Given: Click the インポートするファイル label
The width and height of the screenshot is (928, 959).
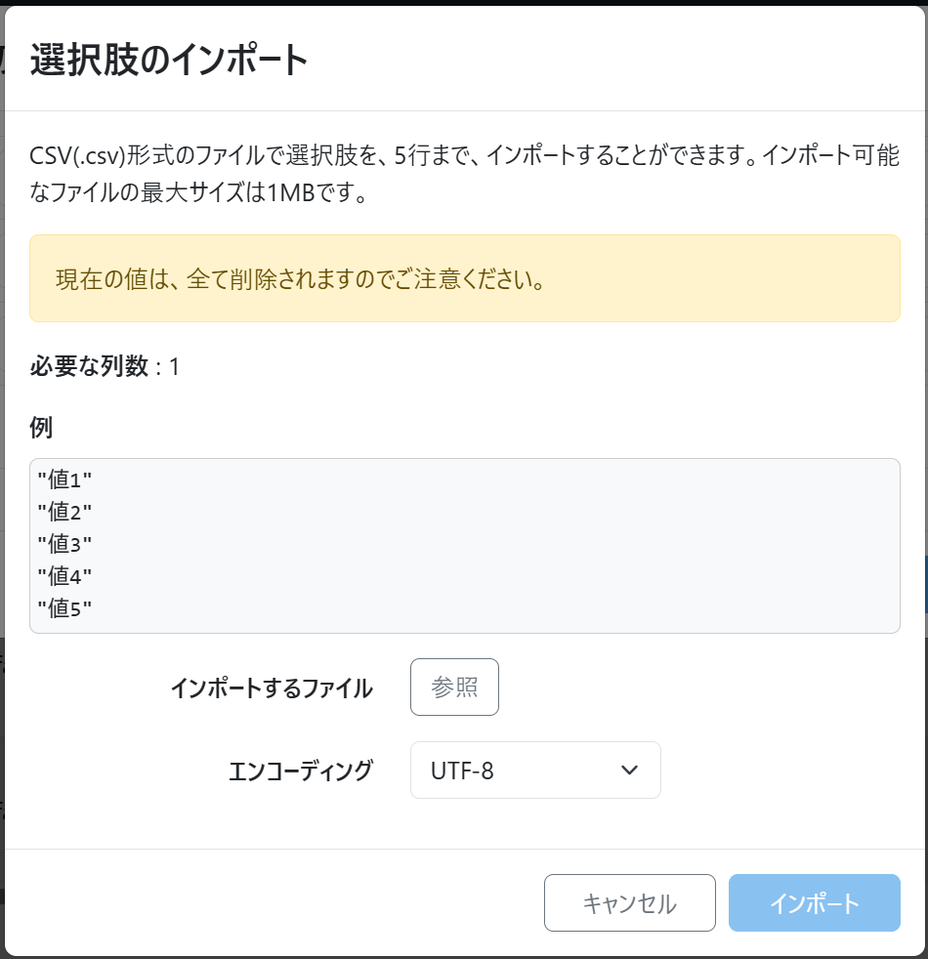Looking at the screenshot, I should (x=271, y=688).
